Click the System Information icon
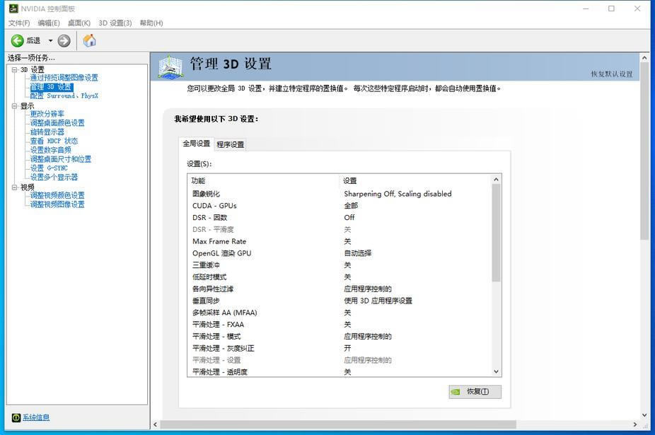 click(16, 417)
